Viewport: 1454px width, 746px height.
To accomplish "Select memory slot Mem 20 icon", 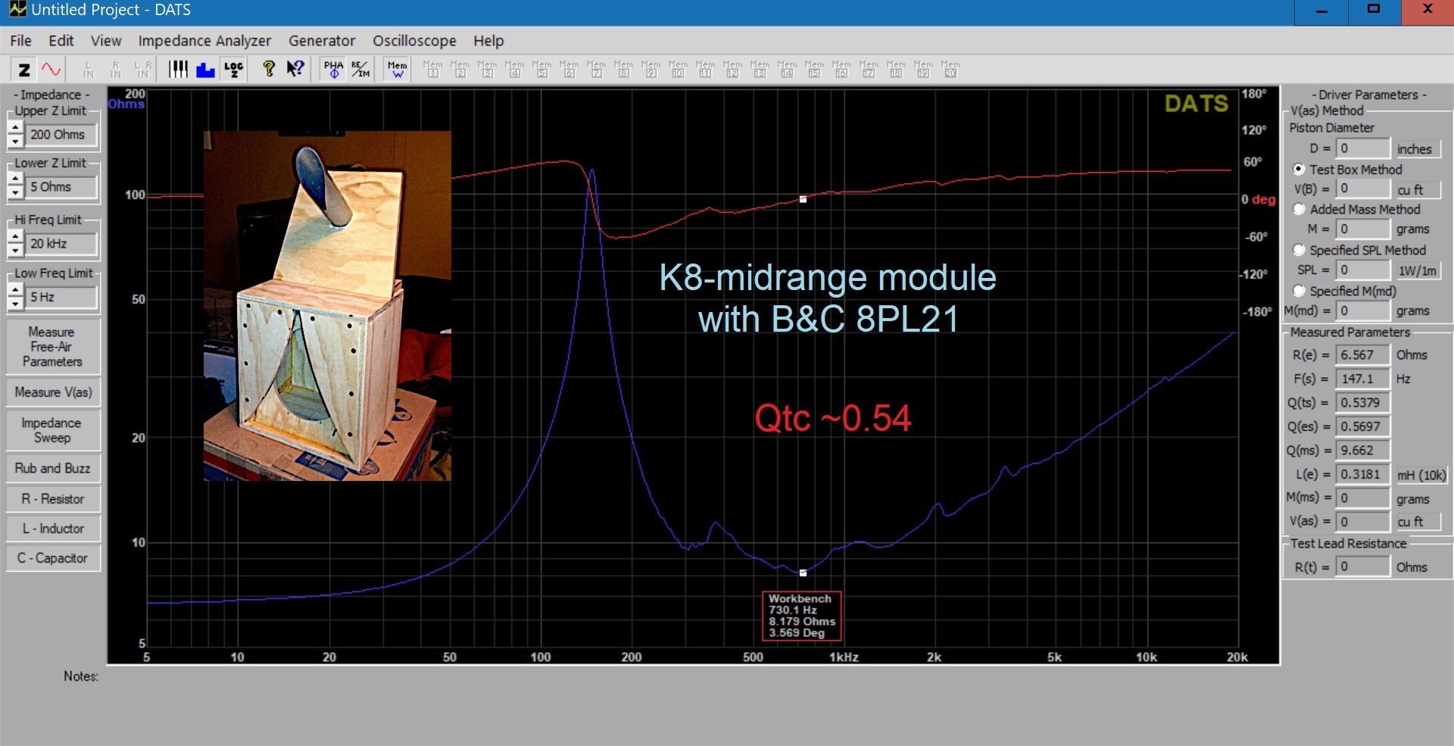I will click(x=950, y=70).
